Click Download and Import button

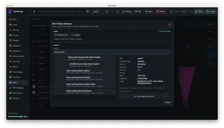pyautogui.click(x=144, y=96)
